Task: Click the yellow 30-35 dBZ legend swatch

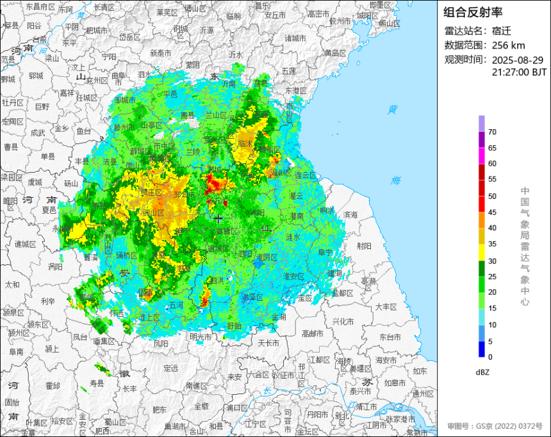Action: coord(481,252)
